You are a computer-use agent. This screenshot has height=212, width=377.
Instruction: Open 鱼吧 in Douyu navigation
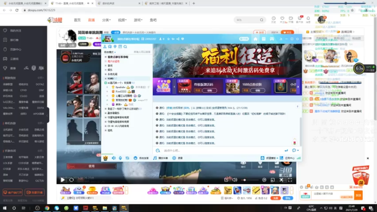tap(153, 20)
